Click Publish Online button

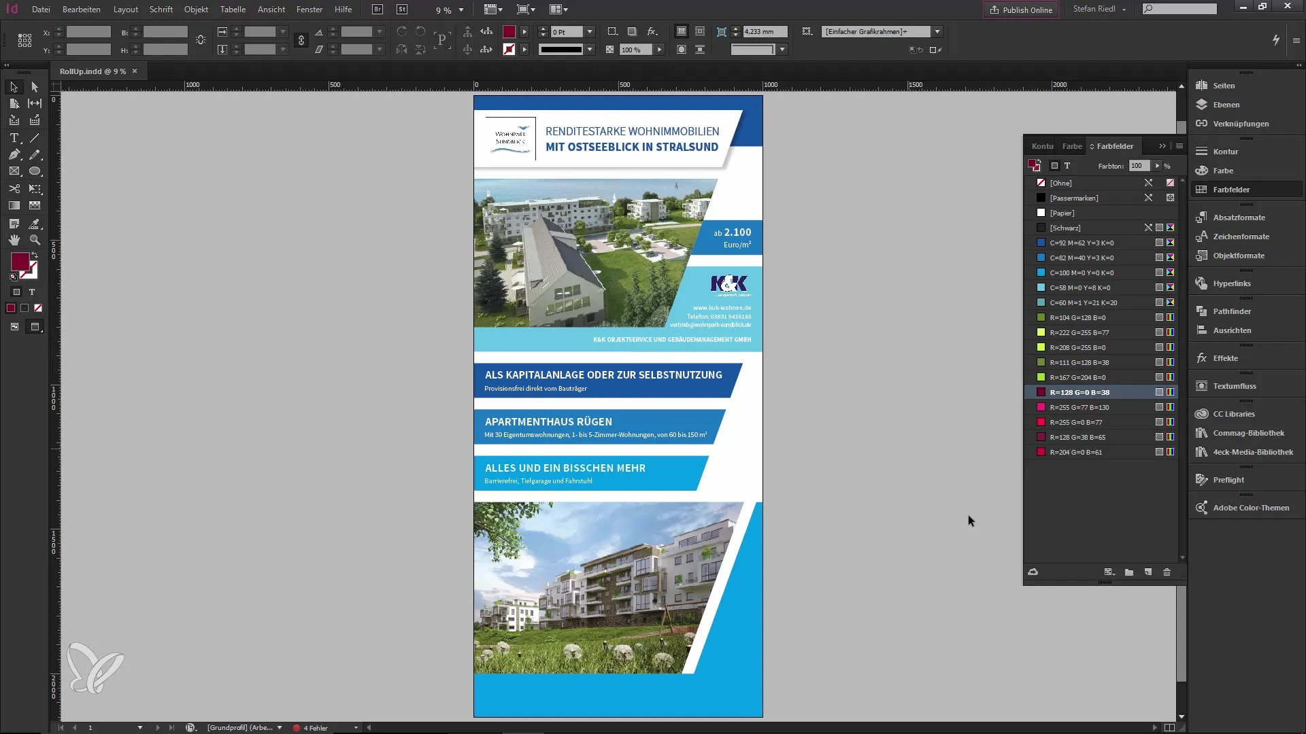point(1021,10)
